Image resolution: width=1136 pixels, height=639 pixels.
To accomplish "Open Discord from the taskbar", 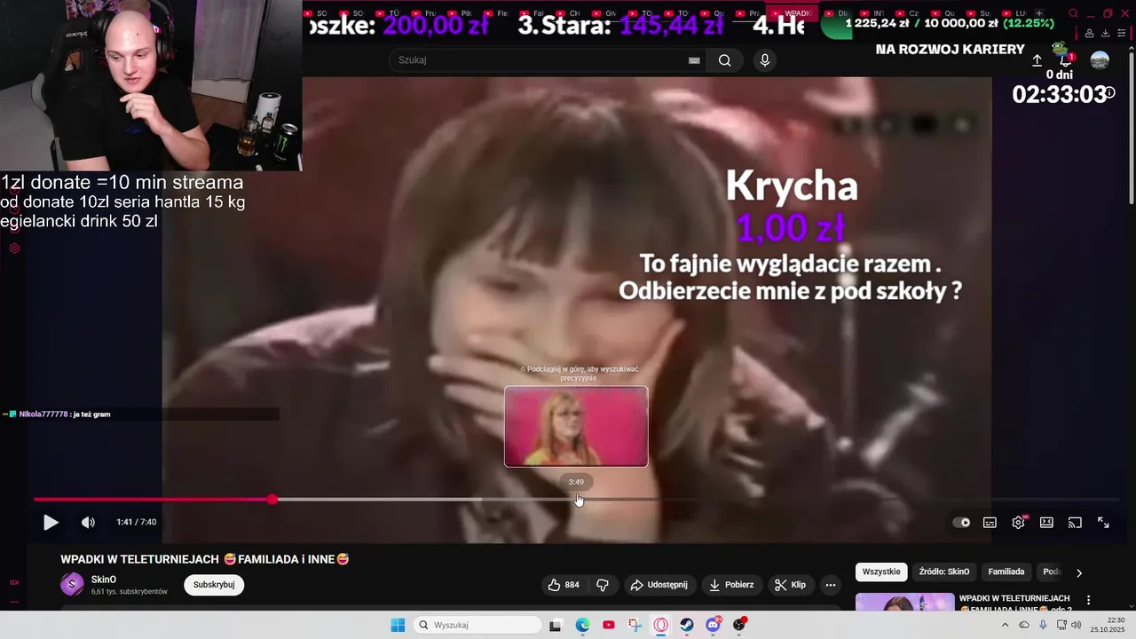I will pyautogui.click(x=714, y=625).
